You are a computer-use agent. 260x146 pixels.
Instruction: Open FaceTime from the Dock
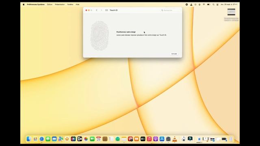tap(92, 139)
